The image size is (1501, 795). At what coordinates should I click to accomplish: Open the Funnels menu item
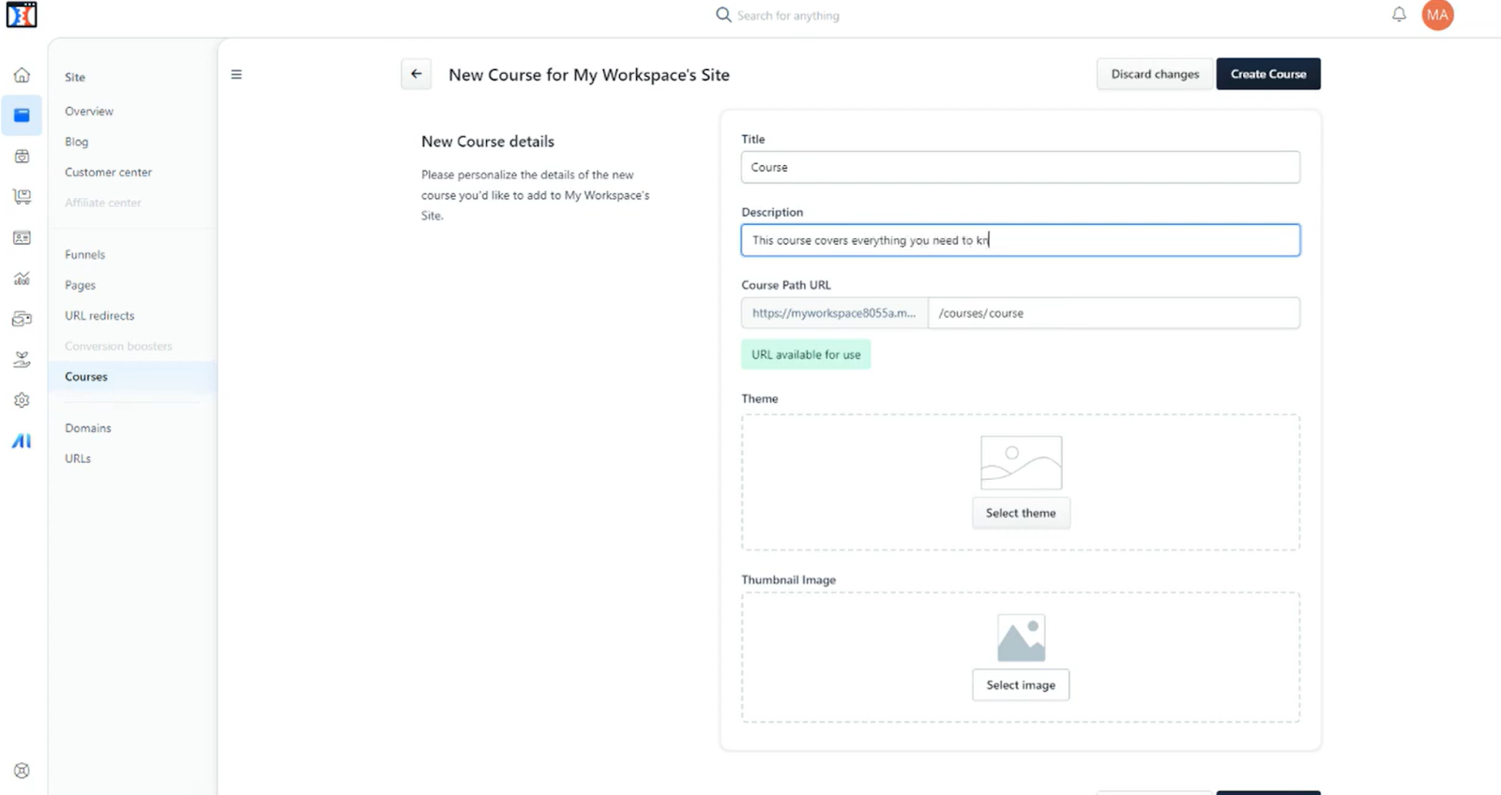(84, 255)
